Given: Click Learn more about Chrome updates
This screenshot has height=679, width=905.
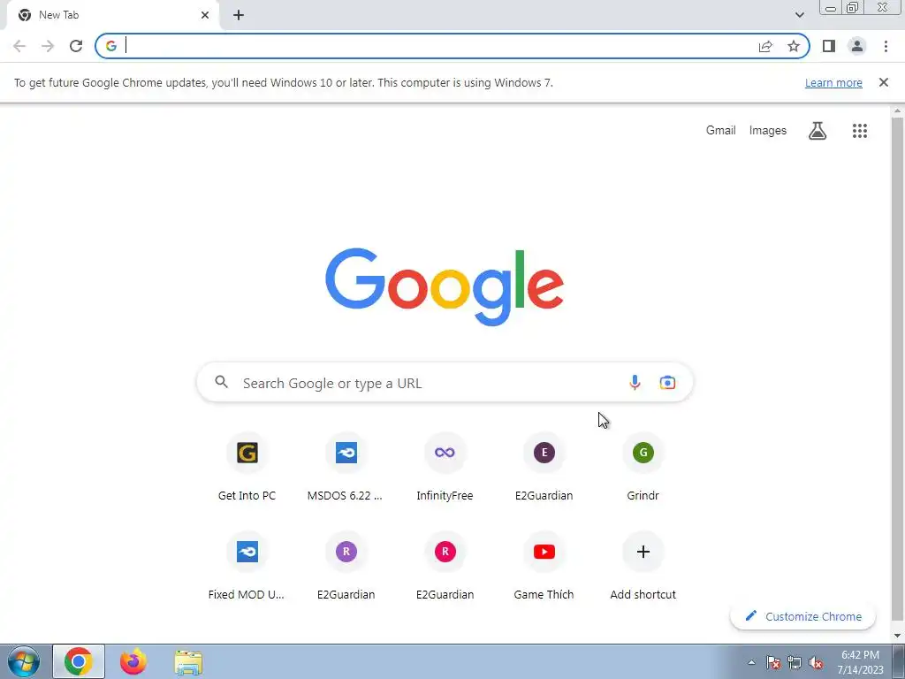Looking at the screenshot, I should 833,82.
